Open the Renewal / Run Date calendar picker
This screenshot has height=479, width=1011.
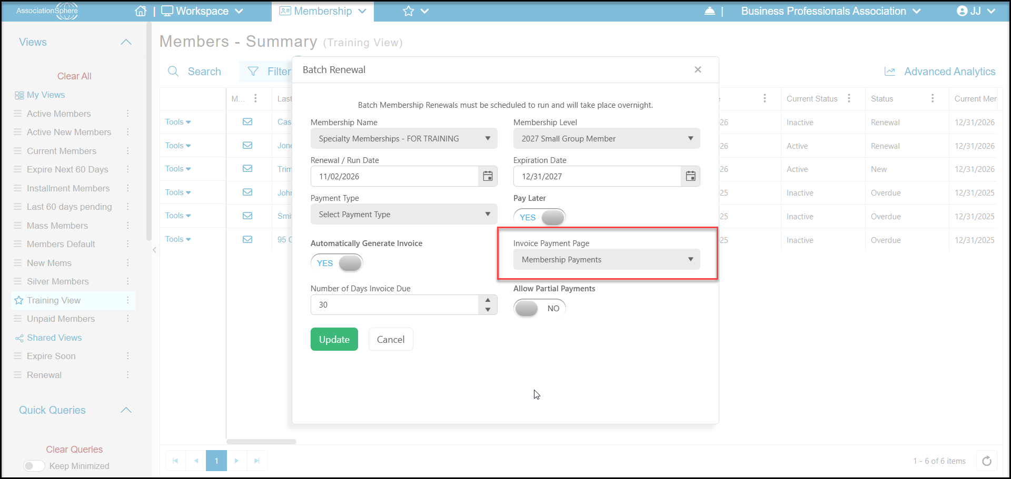pyautogui.click(x=488, y=176)
